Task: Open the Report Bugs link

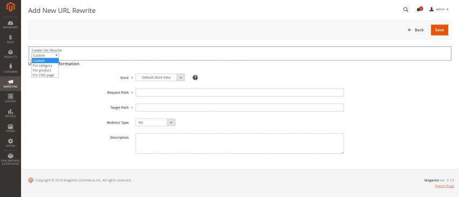Action: (x=444, y=186)
